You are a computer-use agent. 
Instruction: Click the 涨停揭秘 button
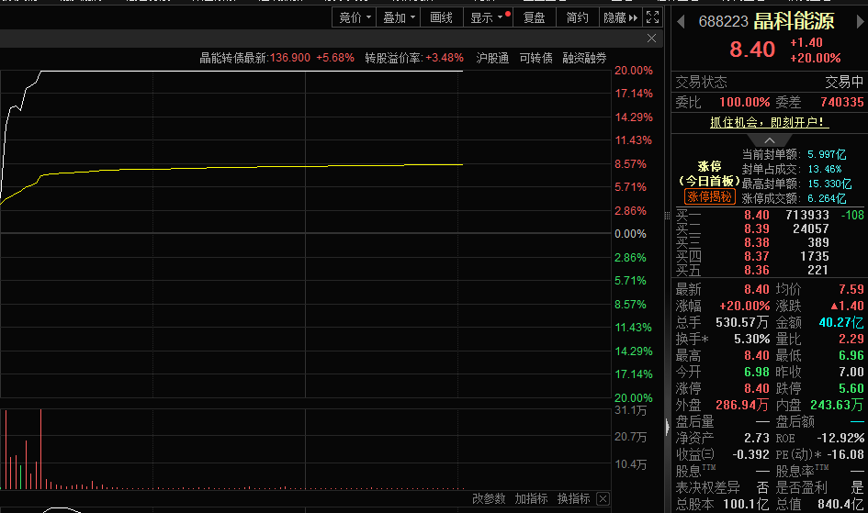pos(709,196)
